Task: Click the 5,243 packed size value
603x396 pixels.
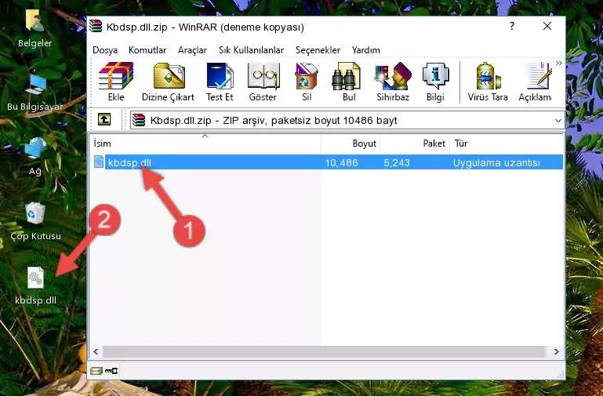Action: click(x=397, y=162)
